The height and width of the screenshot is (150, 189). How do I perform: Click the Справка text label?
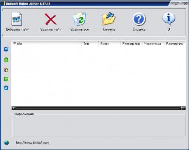(x=139, y=29)
